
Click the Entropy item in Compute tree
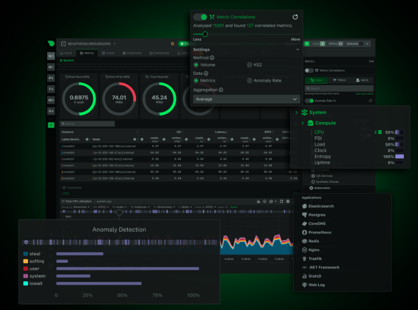[323, 157]
